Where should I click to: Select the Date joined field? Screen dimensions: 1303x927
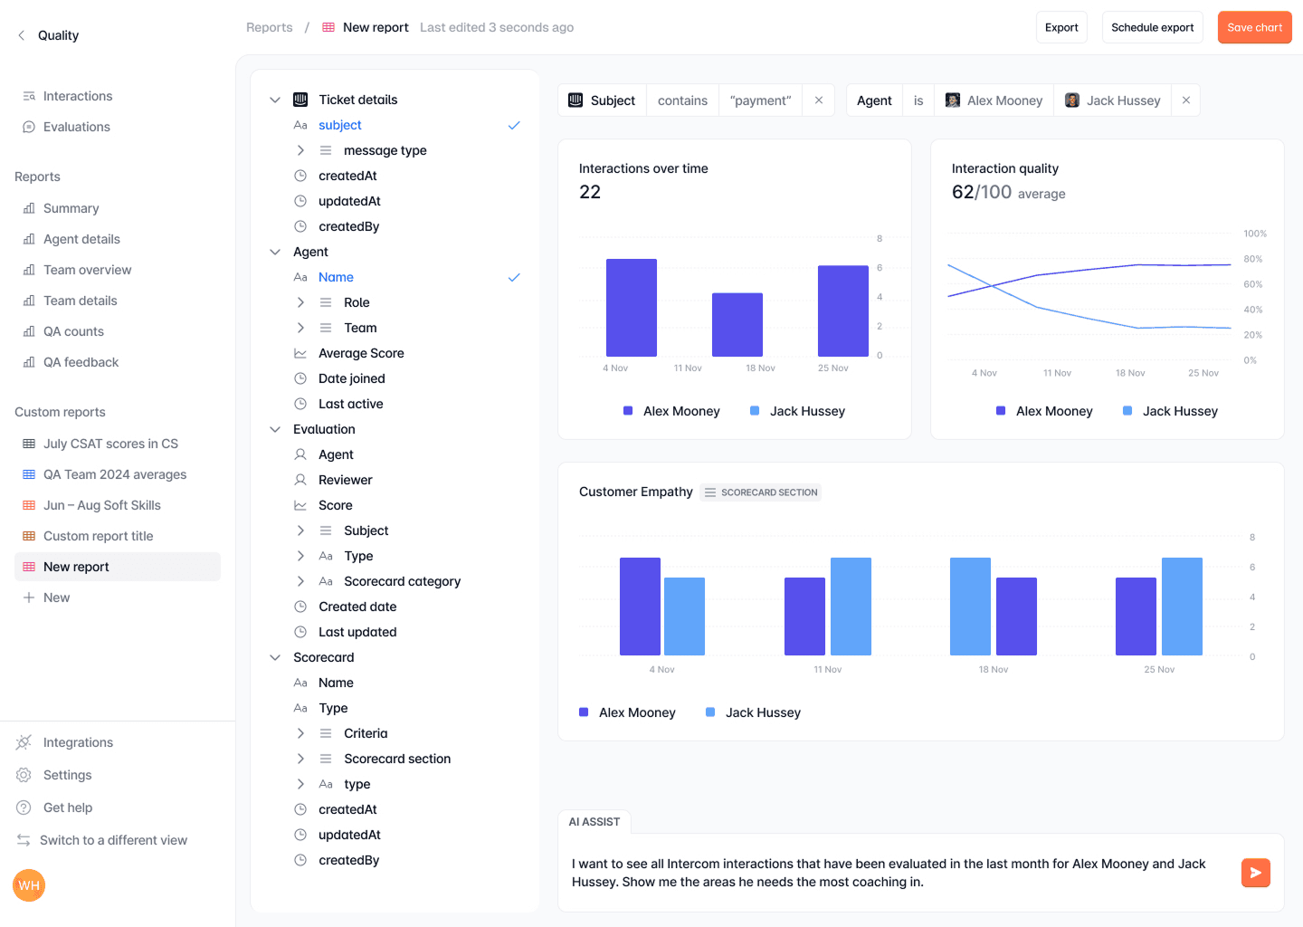[351, 378]
